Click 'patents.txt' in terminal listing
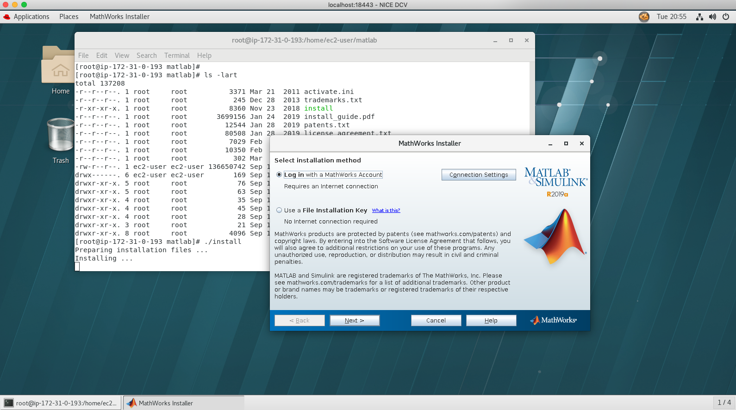The image size is (736, 410). tap(327, 125)
